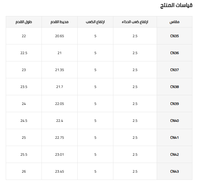This screenshot has width=197, height=182.
Task: Click the 22.05 foot circumference value
Action: [59, 104]
